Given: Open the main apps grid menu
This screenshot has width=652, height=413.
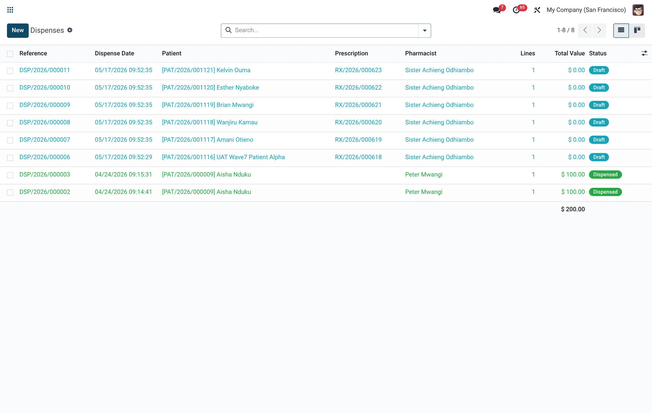Looking at the screenshot, I should [10, 10].
